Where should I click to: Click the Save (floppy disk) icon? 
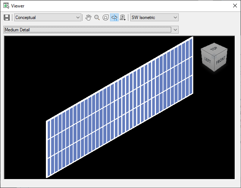pyautogui.click(x=7, y=18)
